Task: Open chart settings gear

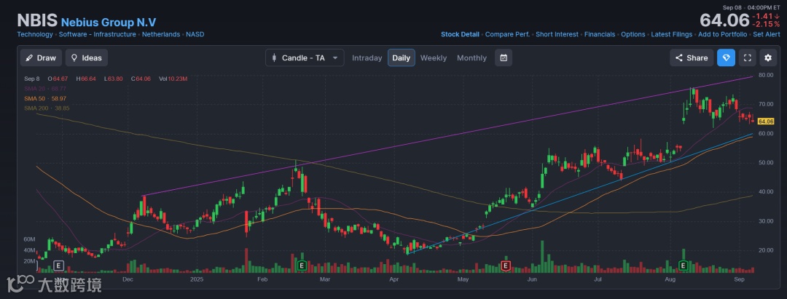Action: 768,57
